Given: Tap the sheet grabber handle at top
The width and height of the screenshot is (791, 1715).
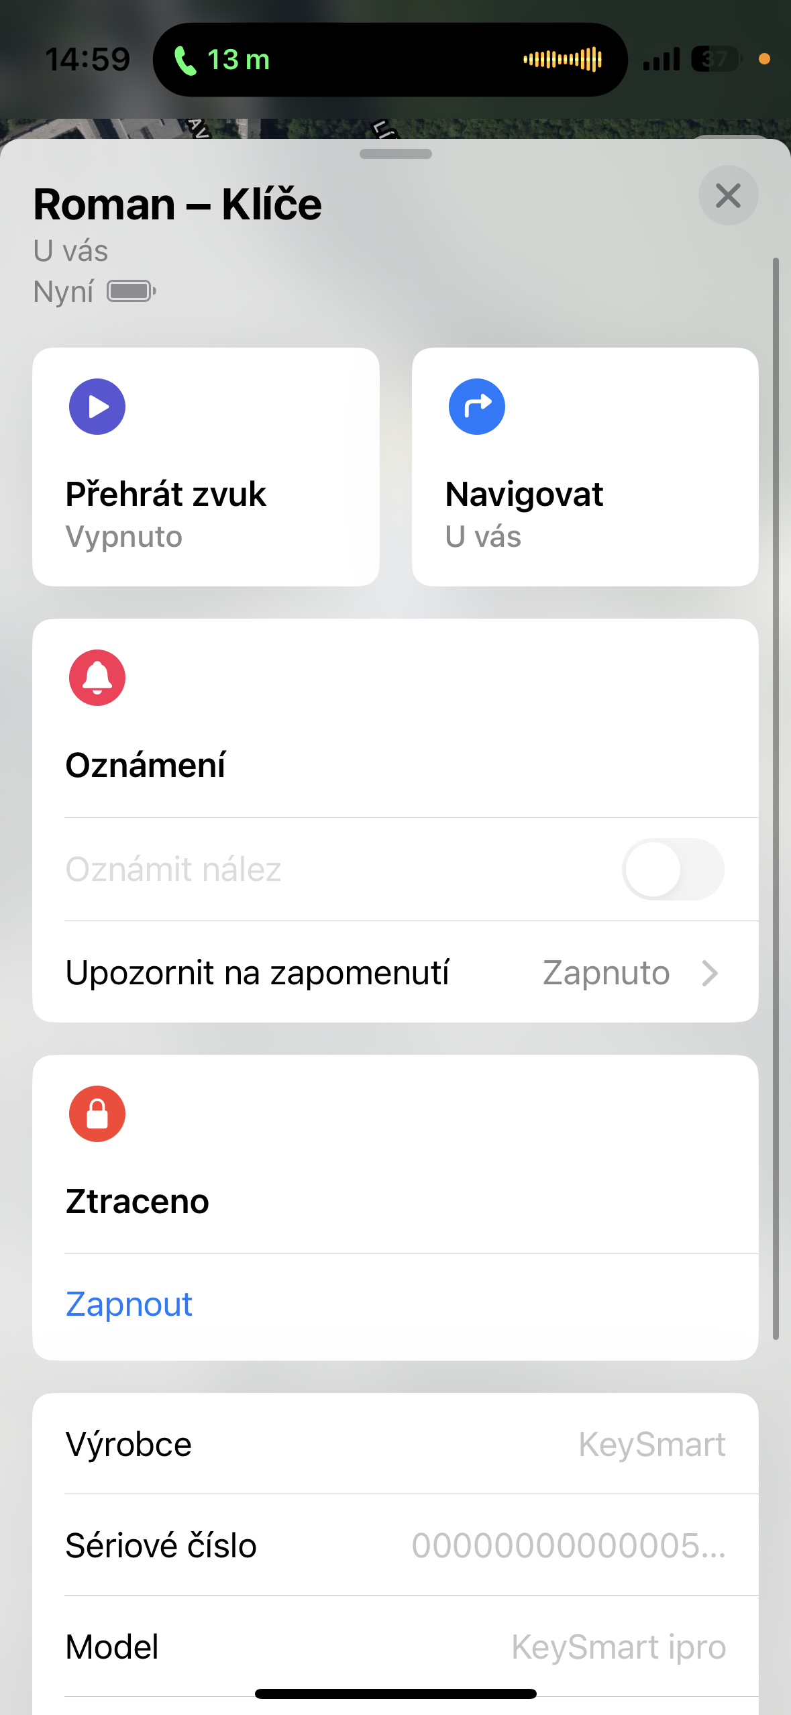Looking at the screenshot, I should point(395,154).
